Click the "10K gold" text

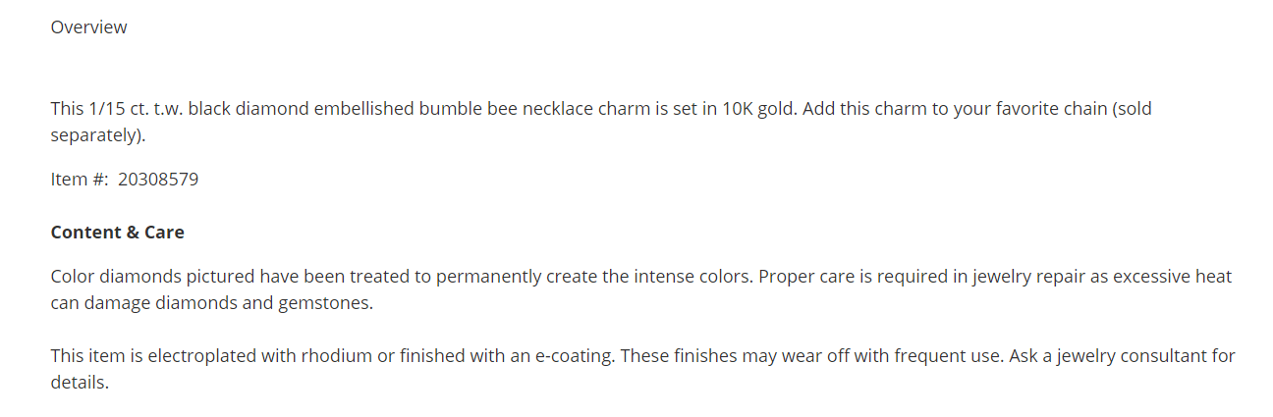757,109
